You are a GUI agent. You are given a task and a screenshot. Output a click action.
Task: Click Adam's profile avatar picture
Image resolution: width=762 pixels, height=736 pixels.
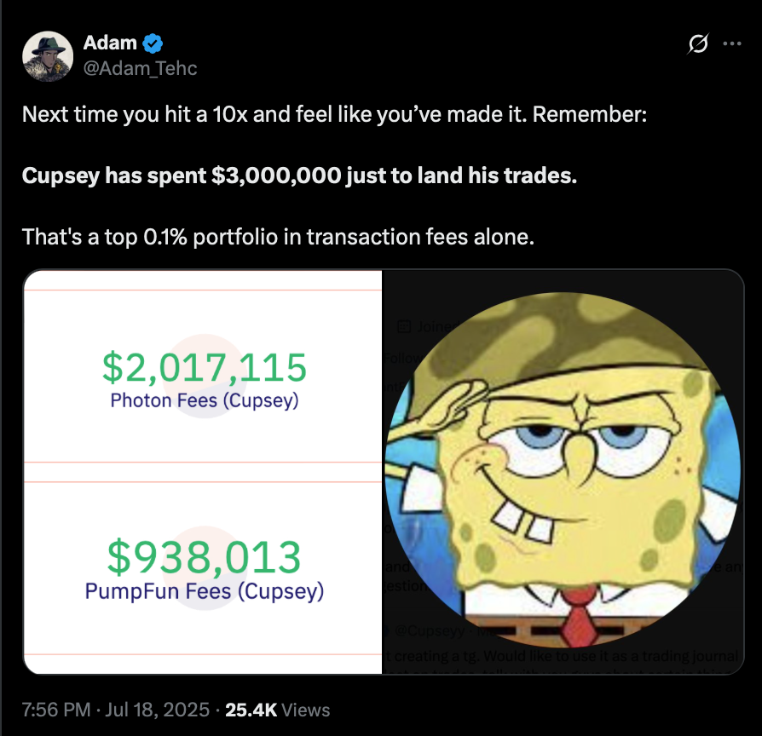pos(46,56)
